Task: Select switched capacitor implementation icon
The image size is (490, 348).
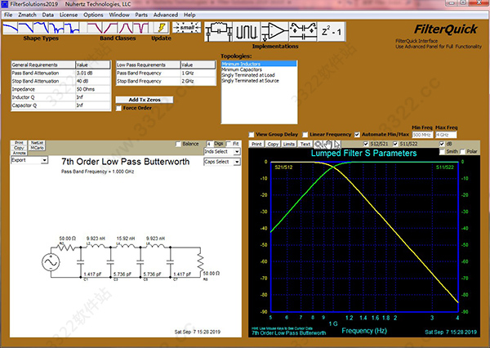Action: [x=303, y=32]
